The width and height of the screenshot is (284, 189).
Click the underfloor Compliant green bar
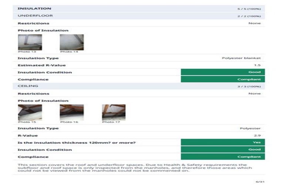point(223,79)
